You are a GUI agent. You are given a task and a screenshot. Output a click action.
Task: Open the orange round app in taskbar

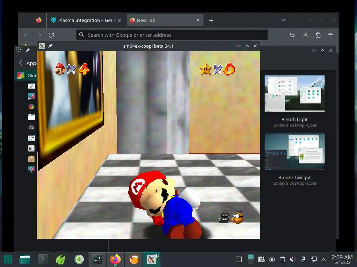click(134, 259)
